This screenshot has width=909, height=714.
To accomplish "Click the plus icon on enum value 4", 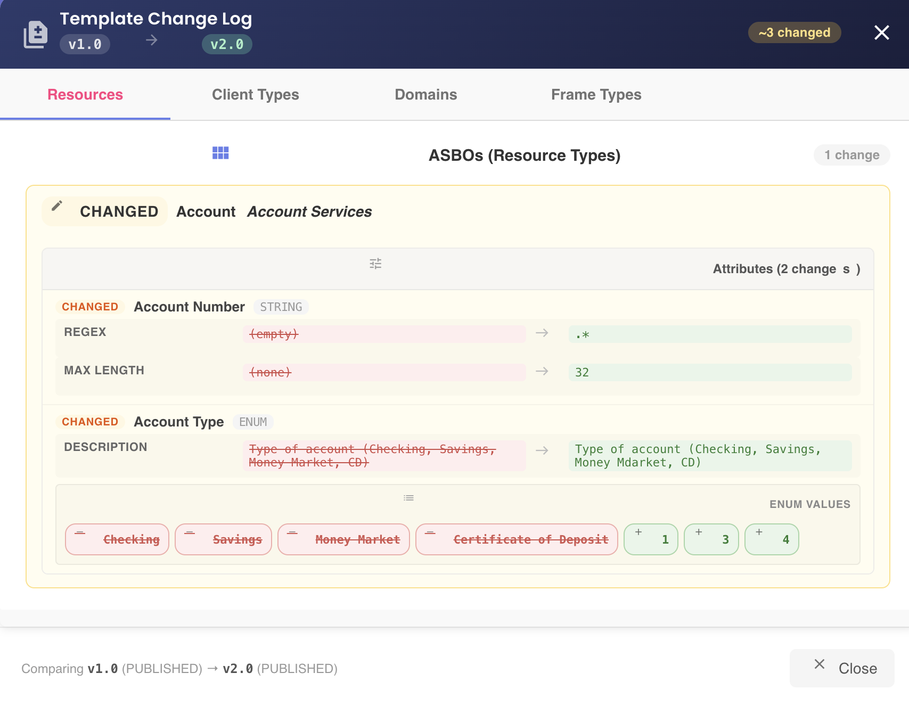I will pyautogui.click(x=759, y=532).
